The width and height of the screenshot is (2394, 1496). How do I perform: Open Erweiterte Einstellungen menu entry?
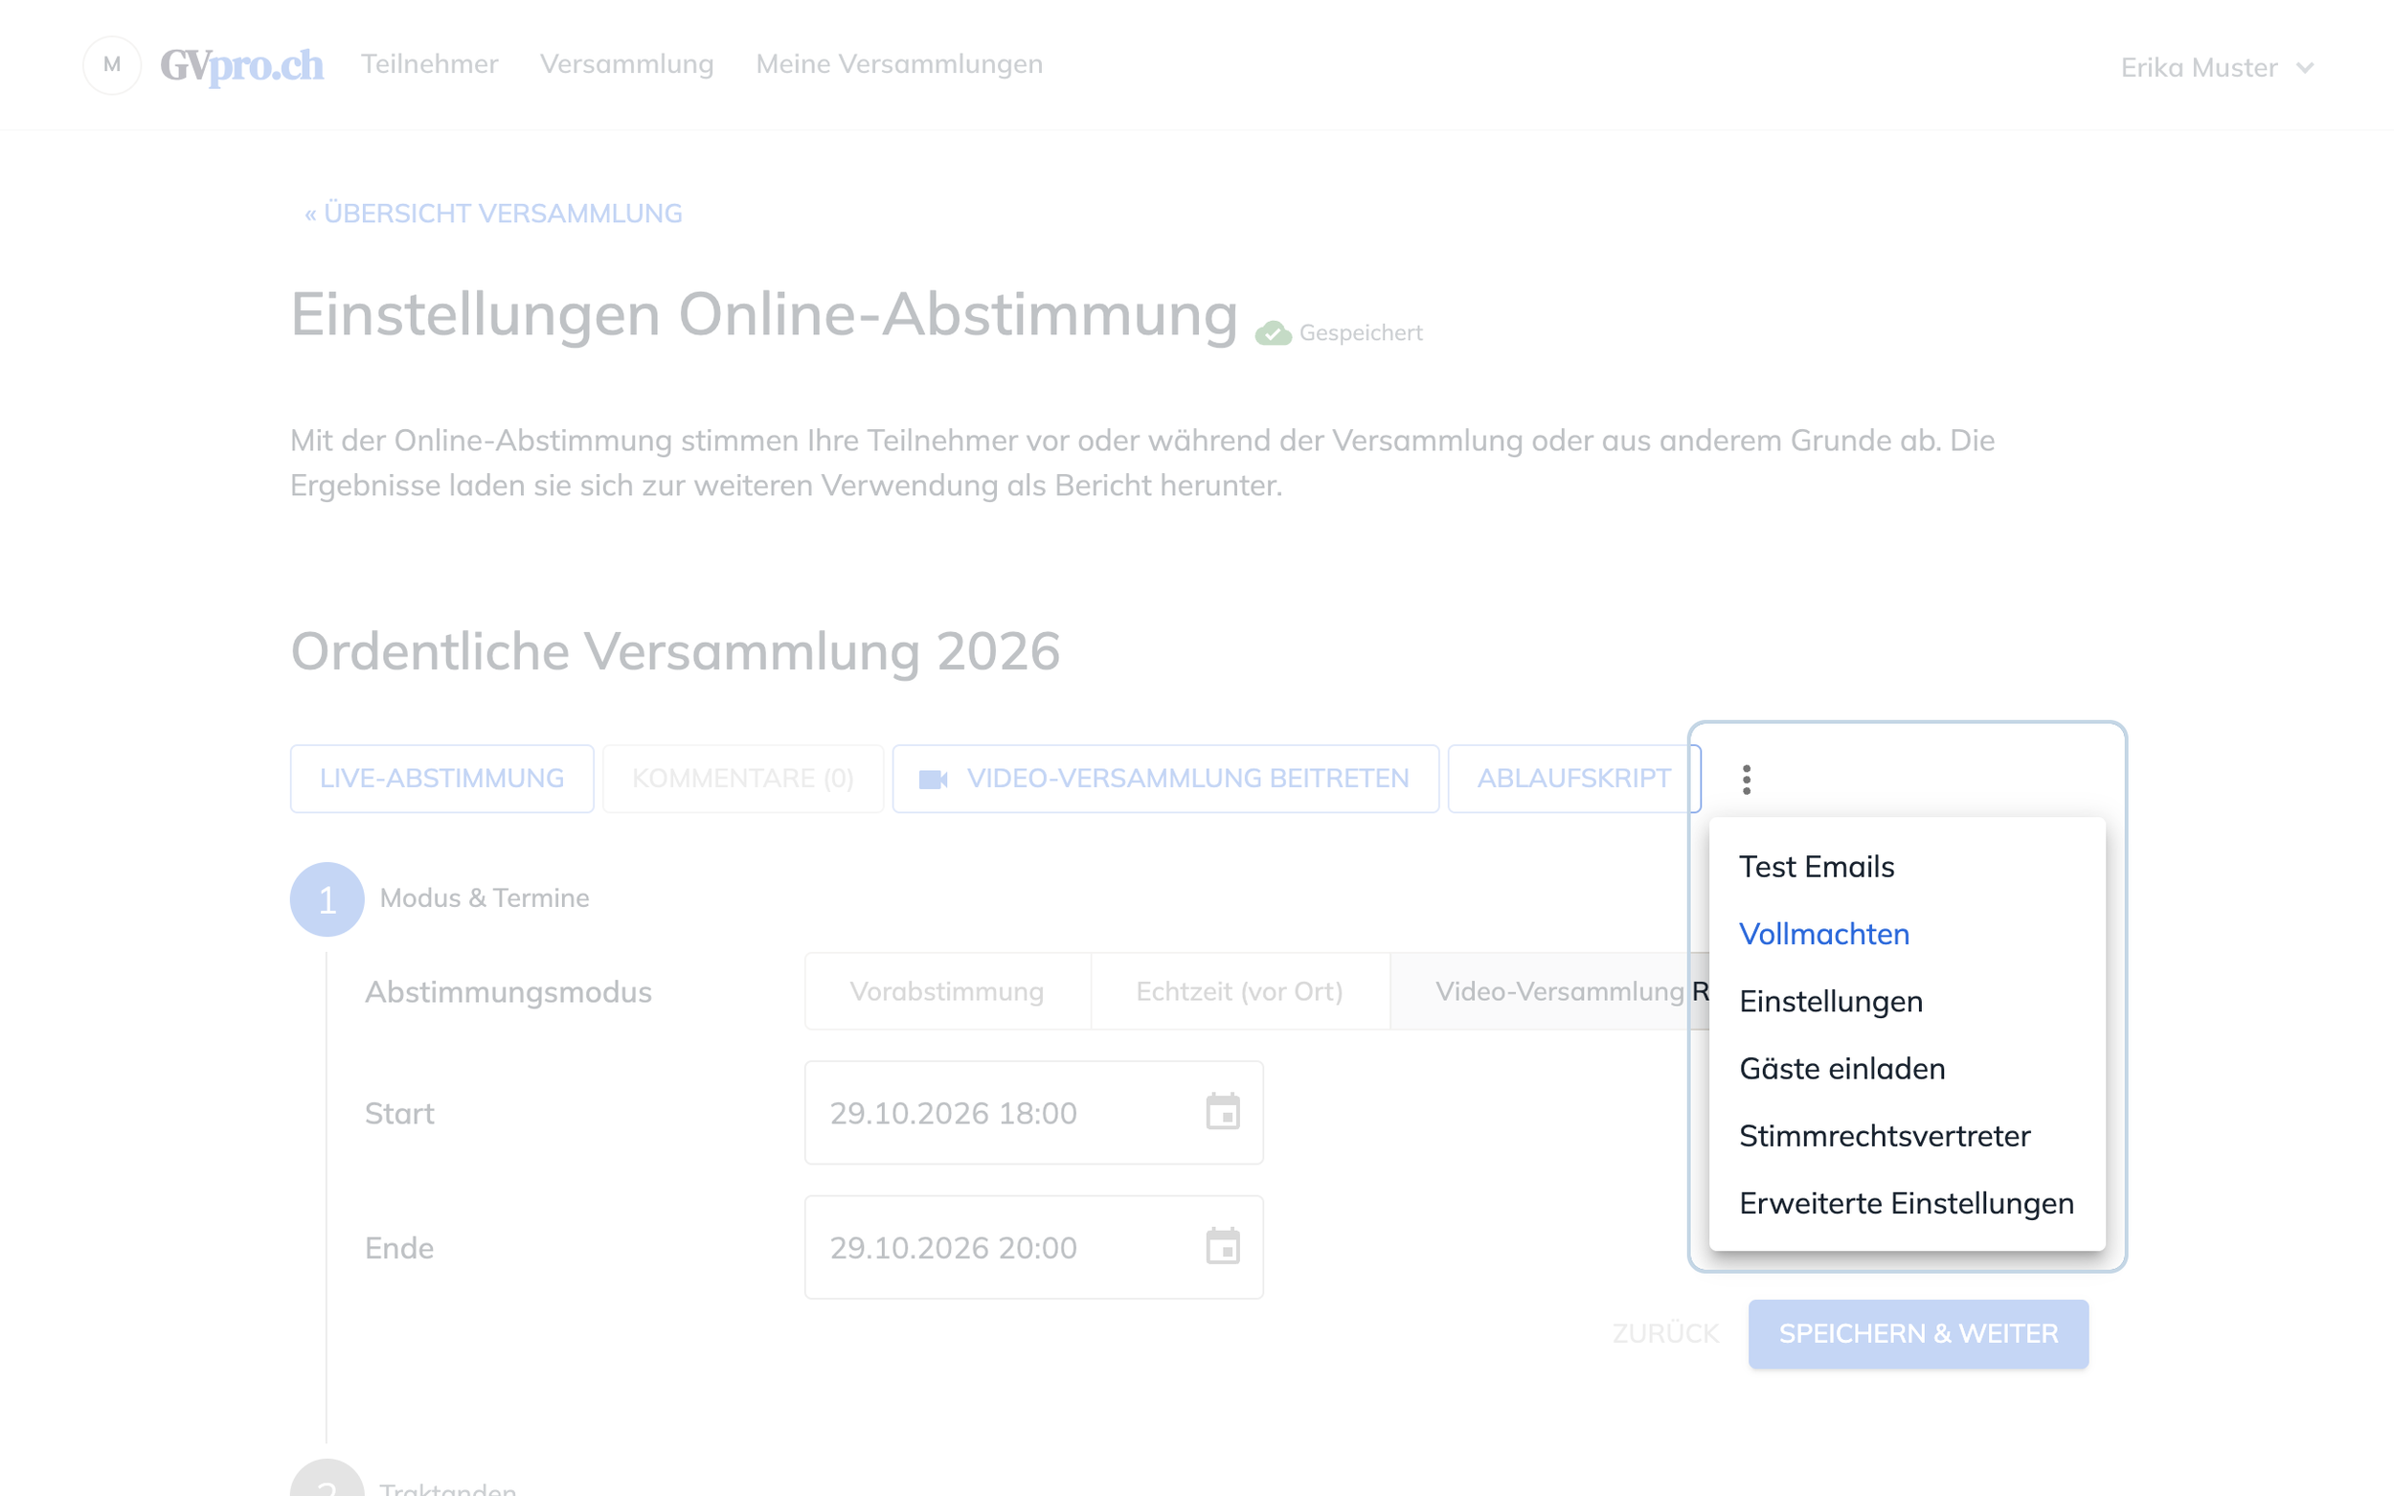click(x=1907, y=1203)
